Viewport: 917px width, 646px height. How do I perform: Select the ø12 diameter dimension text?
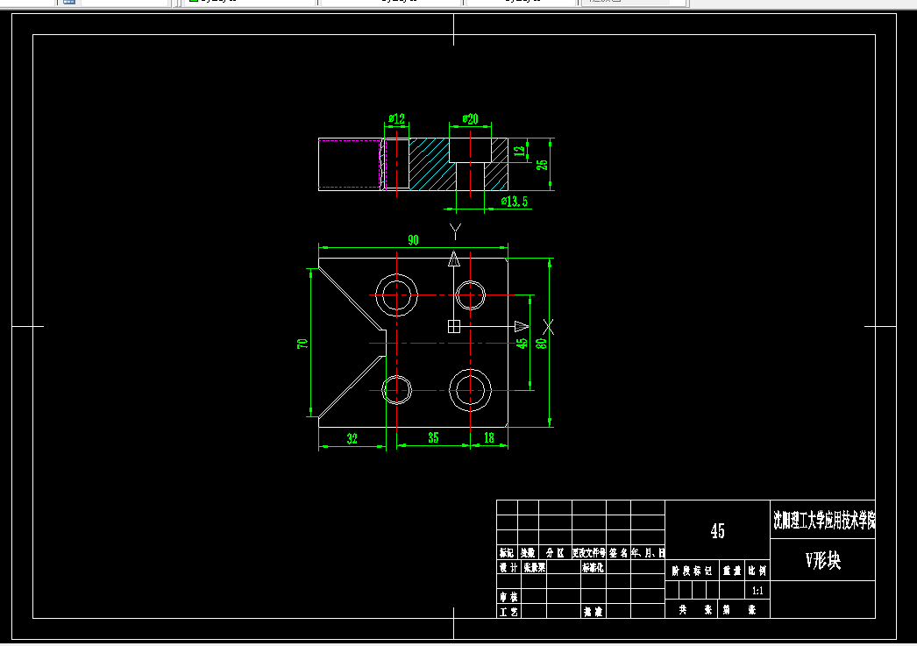[x=397, y=118]
